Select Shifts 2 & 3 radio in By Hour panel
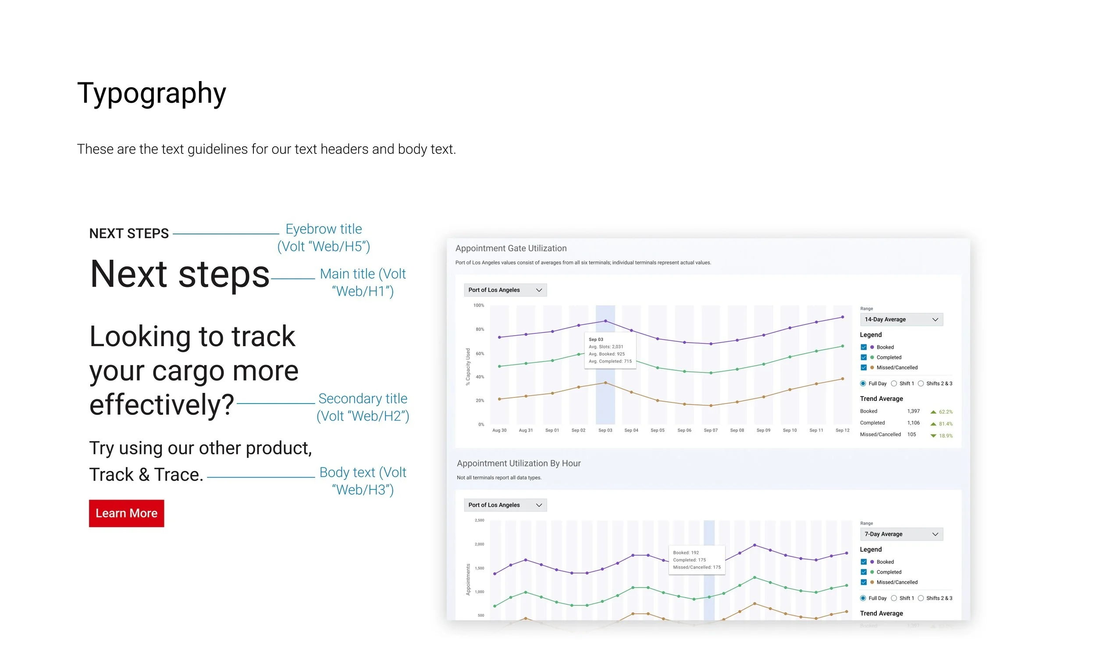Image resolution: width=1096 pixels, height=655 pixels. click(921, 598)
